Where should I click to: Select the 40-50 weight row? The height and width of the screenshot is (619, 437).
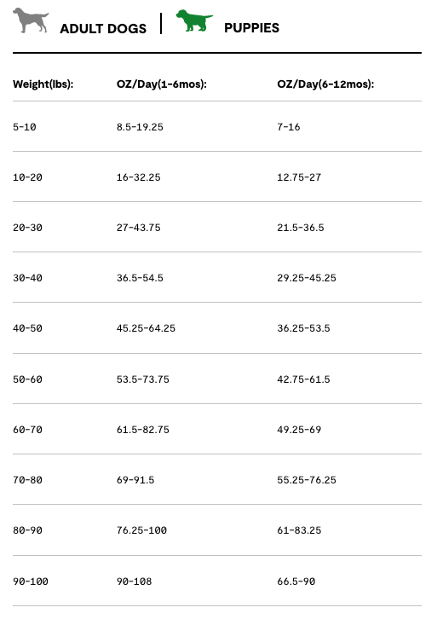tap(217, 328)
